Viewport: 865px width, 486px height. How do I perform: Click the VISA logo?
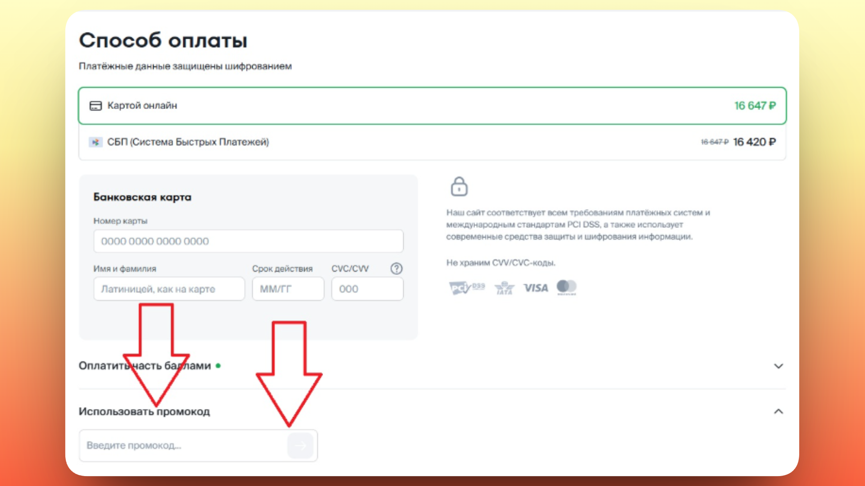click(536, 288)
